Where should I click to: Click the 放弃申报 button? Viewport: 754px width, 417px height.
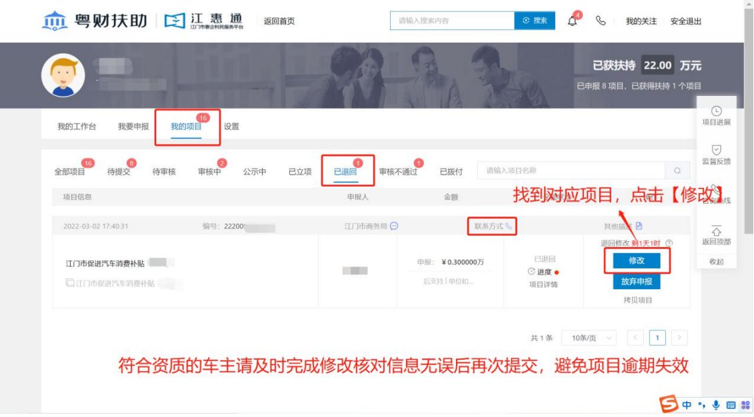coord(636,282)
